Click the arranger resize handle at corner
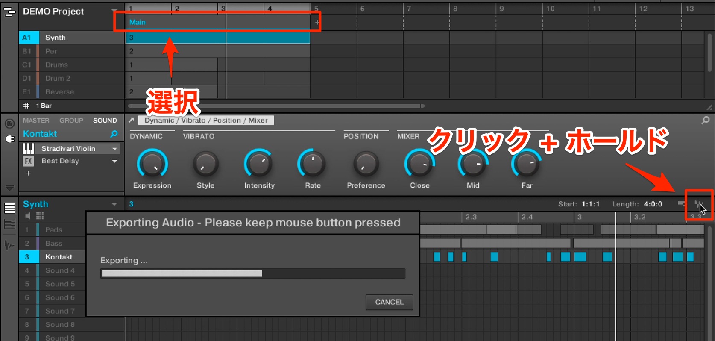Image resolution: width=715 pixels, height=341 pixels. click(x=709, y=106)
